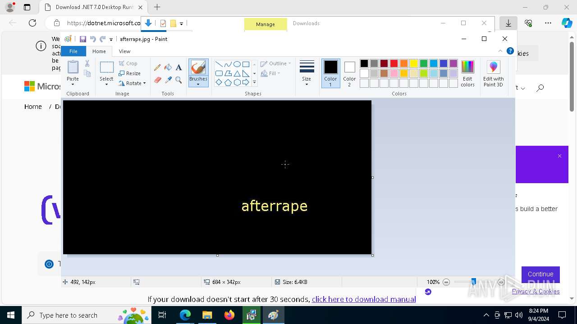Click the Manage tab in File Explorer window
The width and height of the screenshot is (577, 324).
click(x=266, y=24)
